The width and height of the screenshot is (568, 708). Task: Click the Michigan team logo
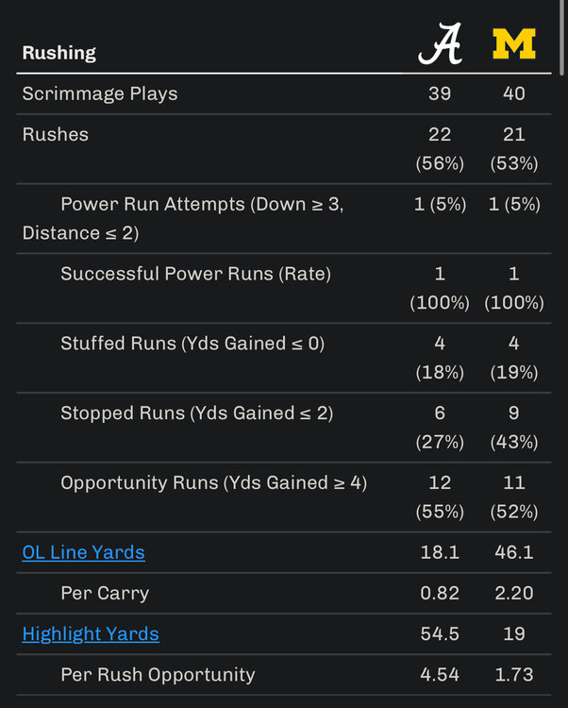point(514,44)
